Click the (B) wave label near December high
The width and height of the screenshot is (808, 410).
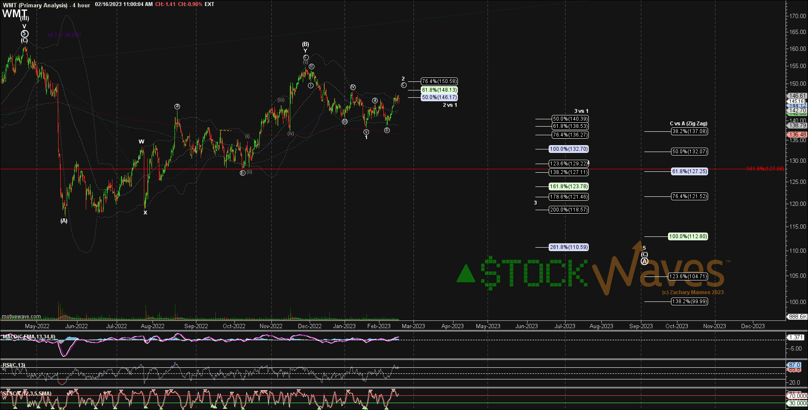click(305, 44)
